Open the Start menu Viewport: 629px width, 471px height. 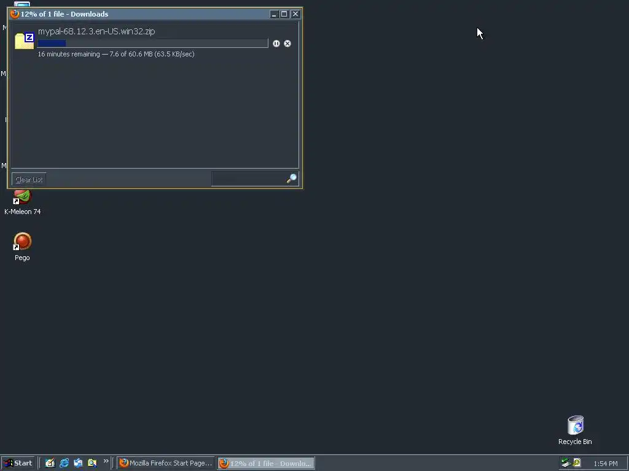click(x=18, y=464)
